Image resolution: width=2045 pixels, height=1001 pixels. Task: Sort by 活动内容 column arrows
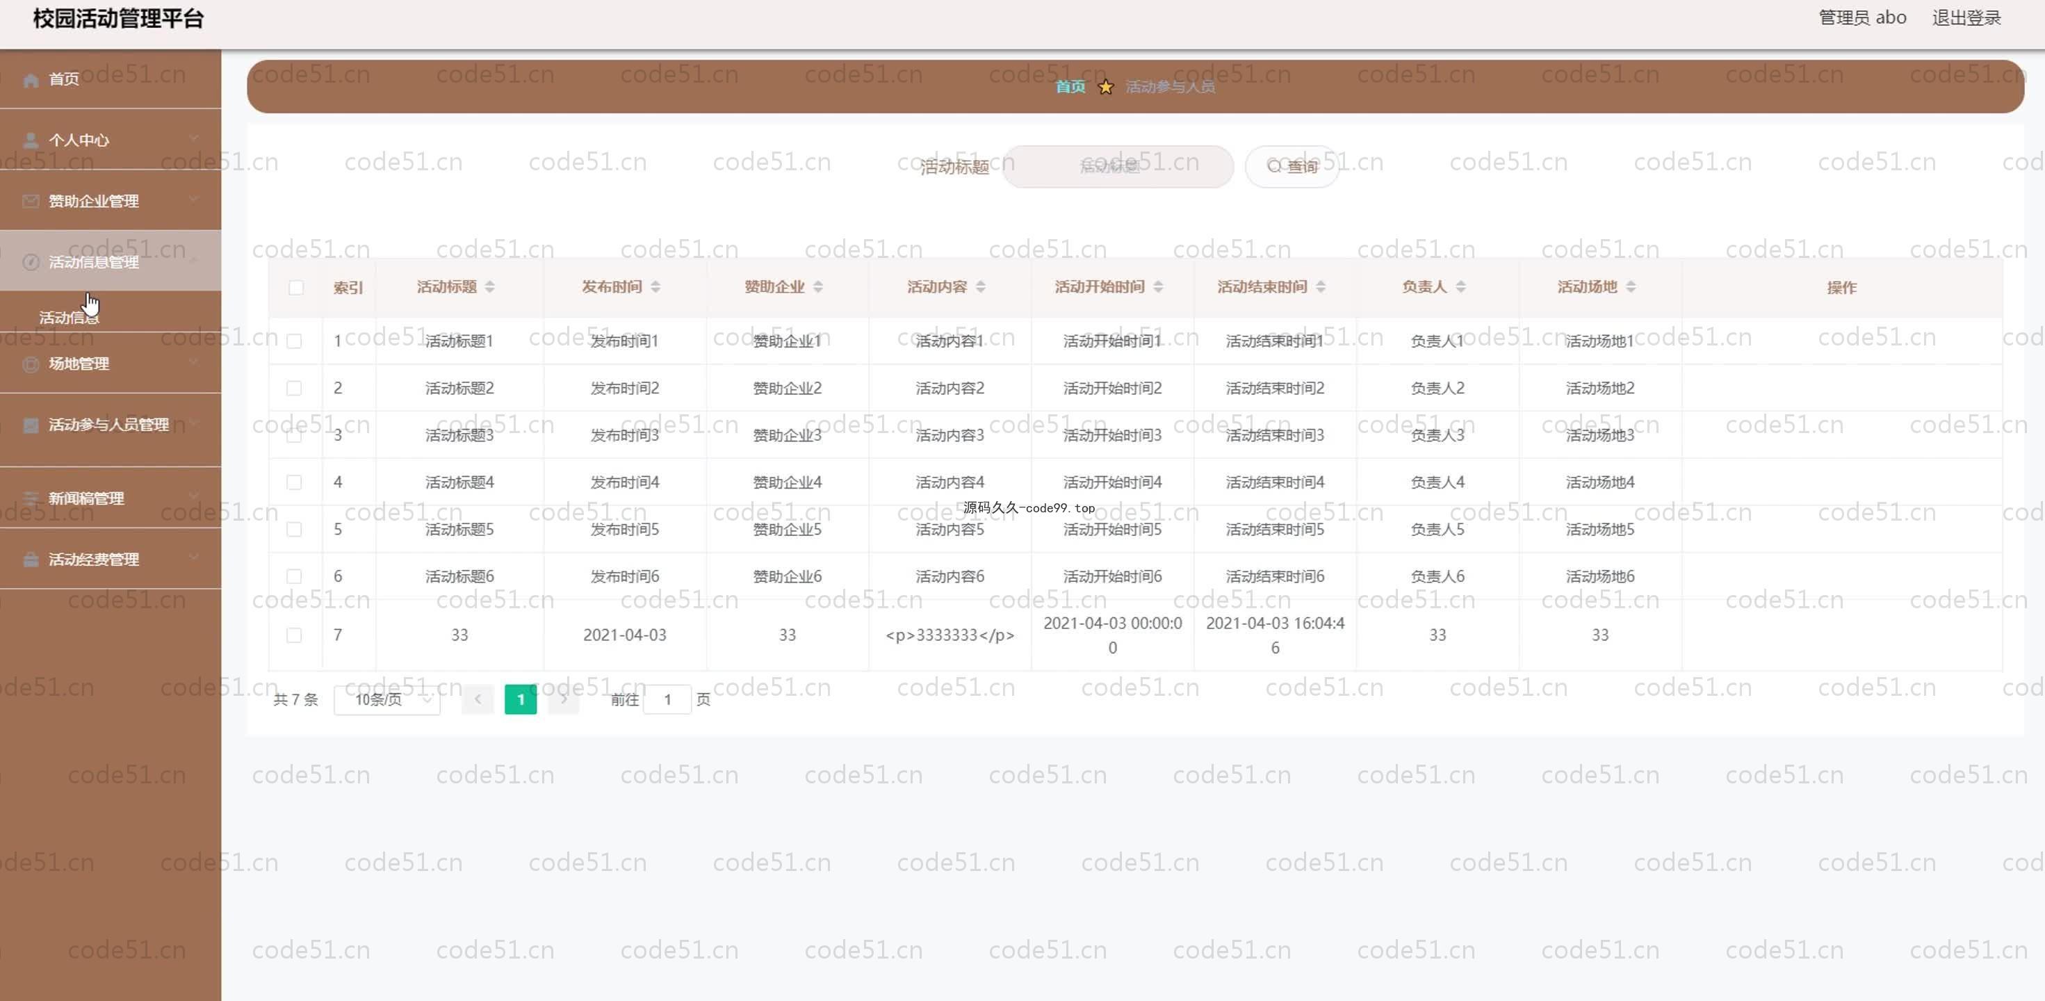tap(981, 286)
